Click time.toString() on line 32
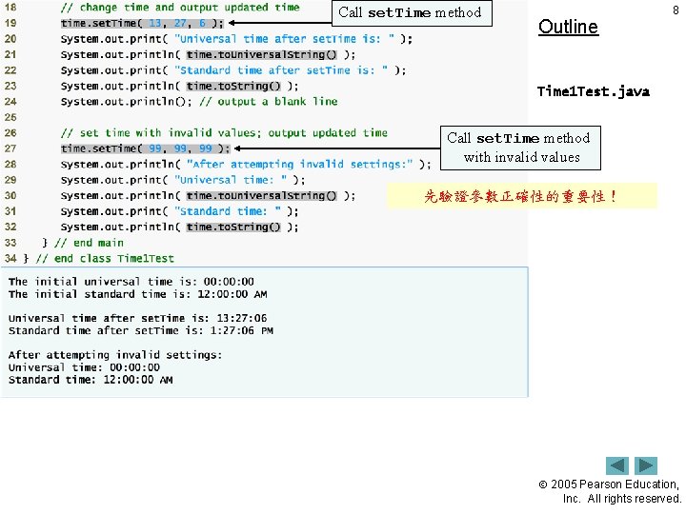The image size is (686, 514). 233,227
